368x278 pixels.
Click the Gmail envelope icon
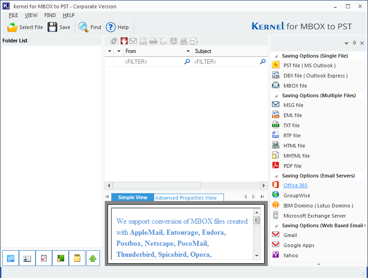point(276,234)
